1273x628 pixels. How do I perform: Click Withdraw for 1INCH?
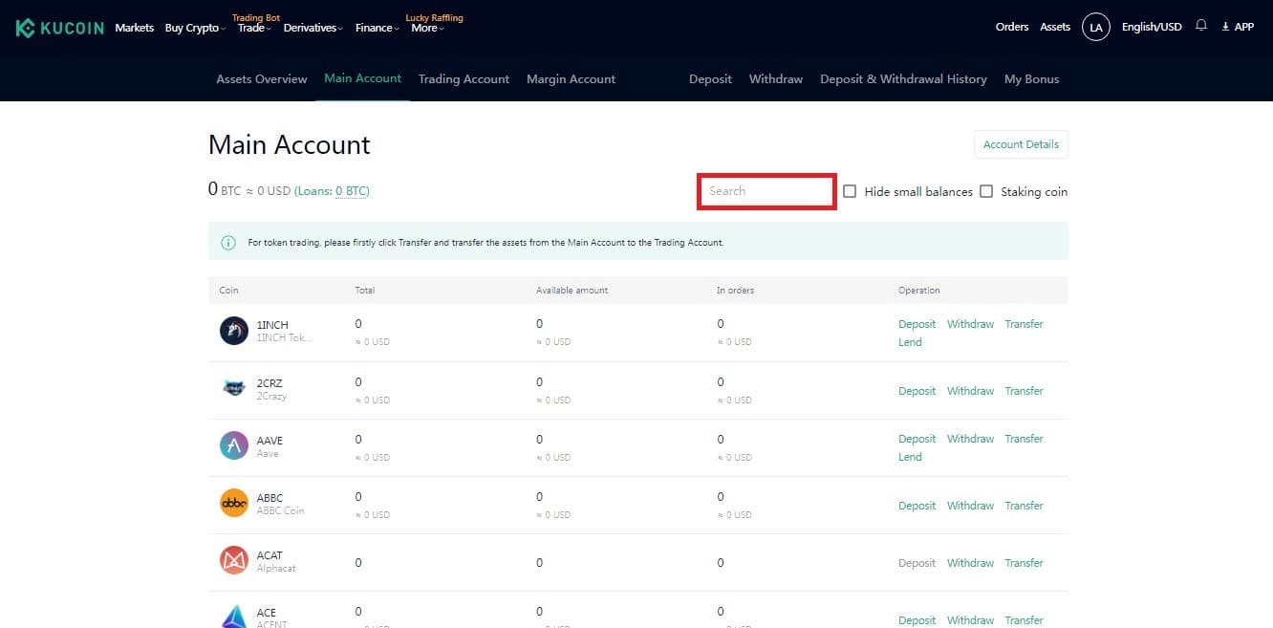[970, 324]
